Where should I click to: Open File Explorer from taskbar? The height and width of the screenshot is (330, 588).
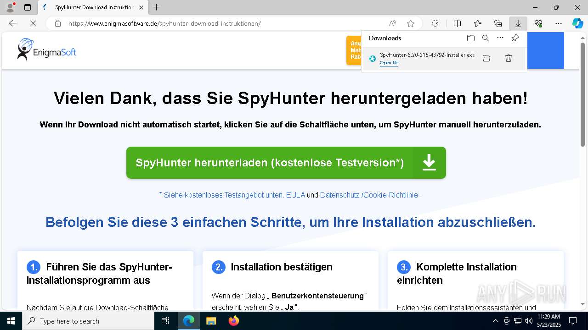pos(211,321)
